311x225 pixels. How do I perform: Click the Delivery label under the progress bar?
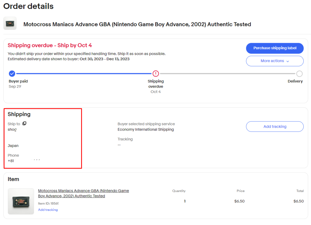pyautogui.click(x=295, y=81)
